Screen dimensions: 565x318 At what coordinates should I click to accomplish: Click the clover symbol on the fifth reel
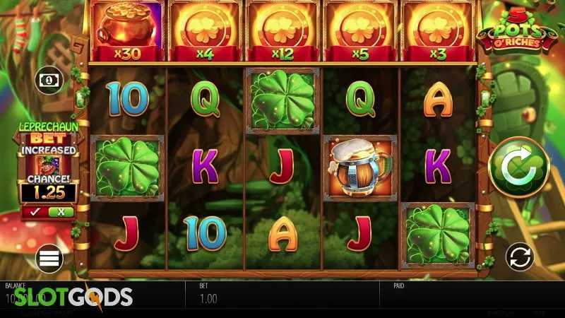(438, 235)
